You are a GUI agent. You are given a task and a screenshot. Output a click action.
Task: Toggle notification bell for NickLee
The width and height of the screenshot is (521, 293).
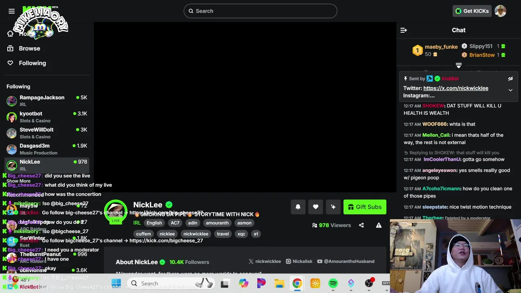[x=298, y=207]
